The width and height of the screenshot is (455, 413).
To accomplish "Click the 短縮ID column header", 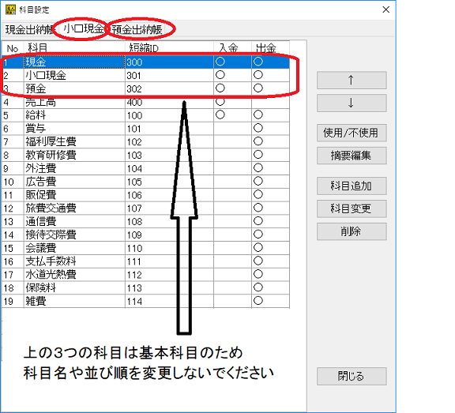I will click(169, 48).
